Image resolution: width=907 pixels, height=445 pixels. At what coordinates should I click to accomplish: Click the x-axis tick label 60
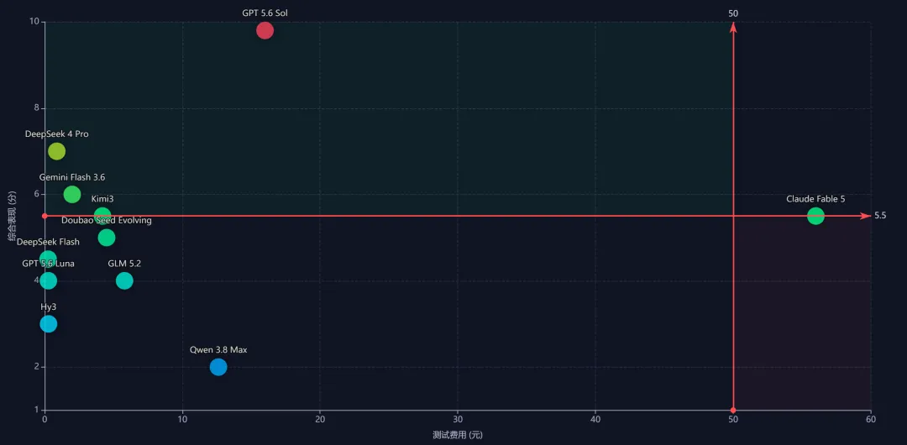pos(871,420)
